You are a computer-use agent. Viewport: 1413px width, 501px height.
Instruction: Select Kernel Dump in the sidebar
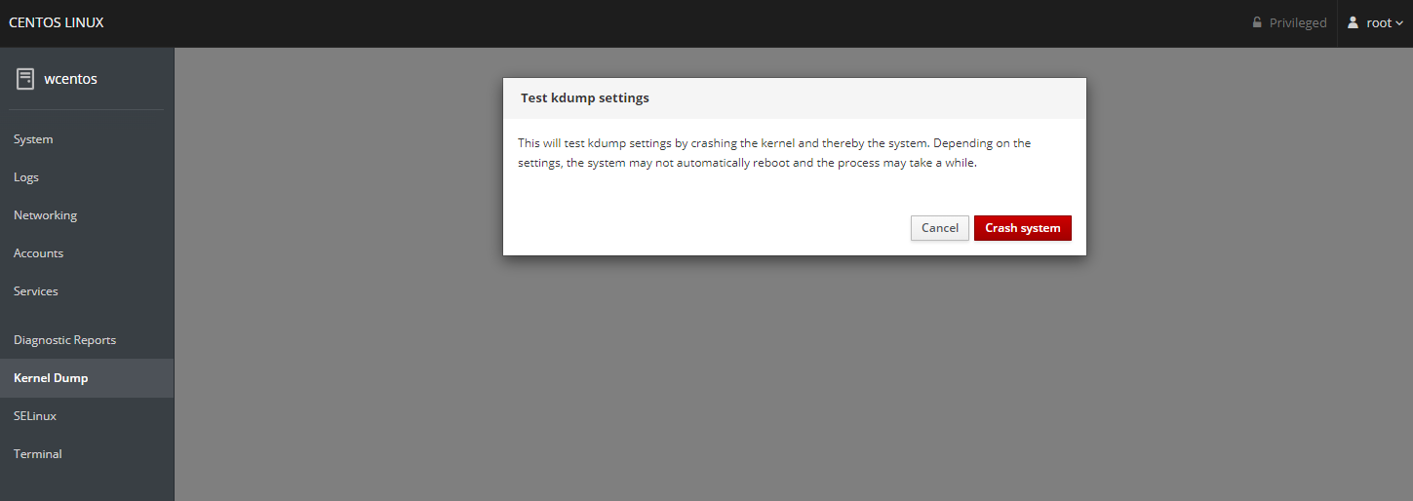tap(87, 378)
